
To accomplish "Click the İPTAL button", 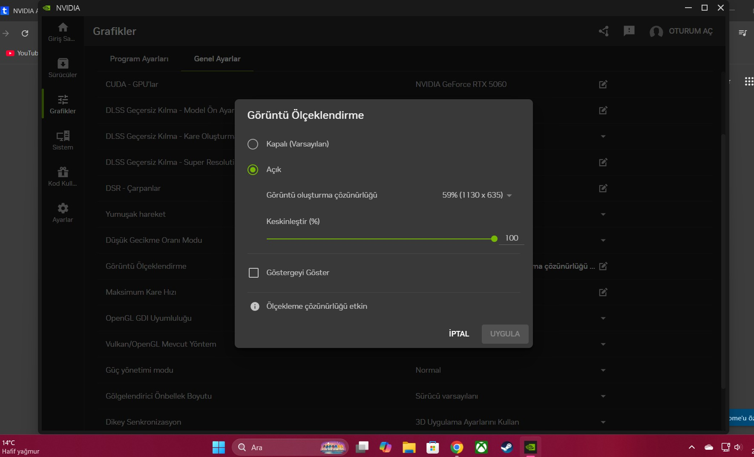I will (459, 334).
